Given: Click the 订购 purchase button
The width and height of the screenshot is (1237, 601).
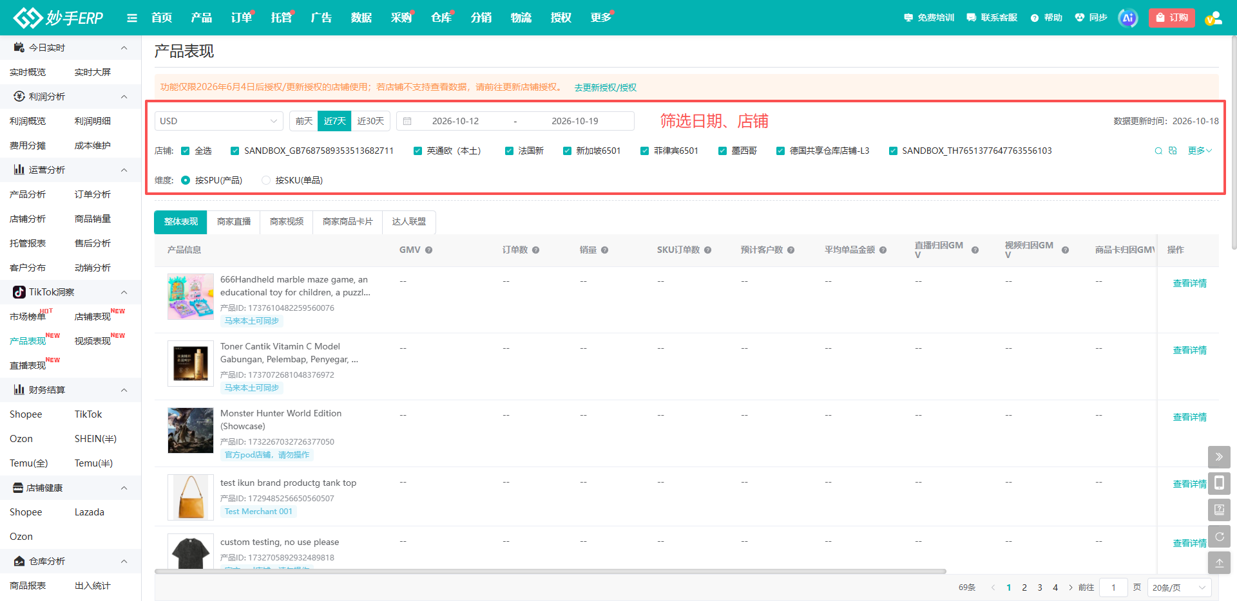Looking at the screenshot, I should point(1171,18).
